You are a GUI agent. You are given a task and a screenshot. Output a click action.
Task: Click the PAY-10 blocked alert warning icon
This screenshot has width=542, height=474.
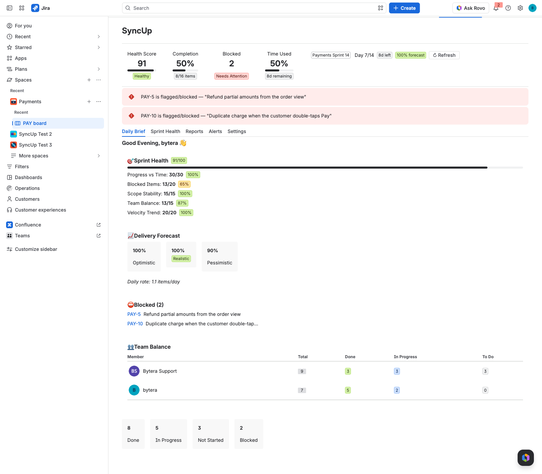coord(131,116)
